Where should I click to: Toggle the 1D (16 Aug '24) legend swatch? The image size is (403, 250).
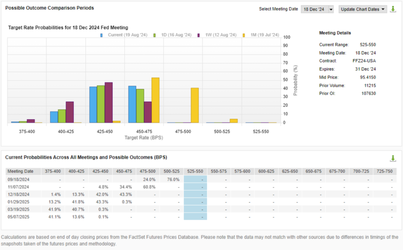click(x=154, y=35)
